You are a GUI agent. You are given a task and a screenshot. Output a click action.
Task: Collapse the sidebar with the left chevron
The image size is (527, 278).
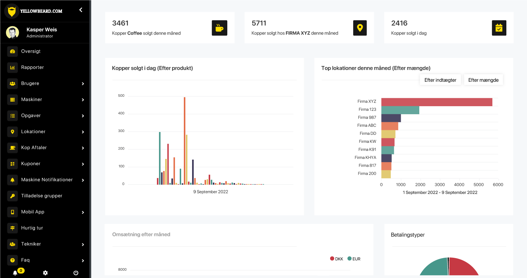(x=81, y=10)
